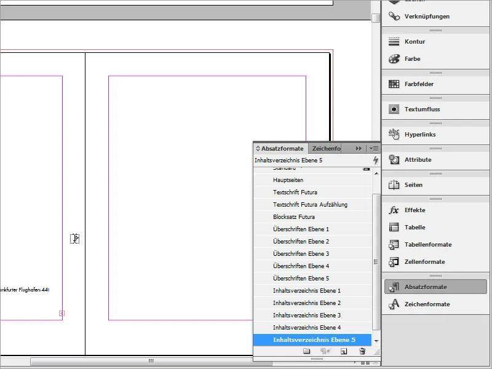Viewport: 492px width, 369px height.
Task: Open the Absatzformate panel flyout menu
Action: click(x=374, y=148)
